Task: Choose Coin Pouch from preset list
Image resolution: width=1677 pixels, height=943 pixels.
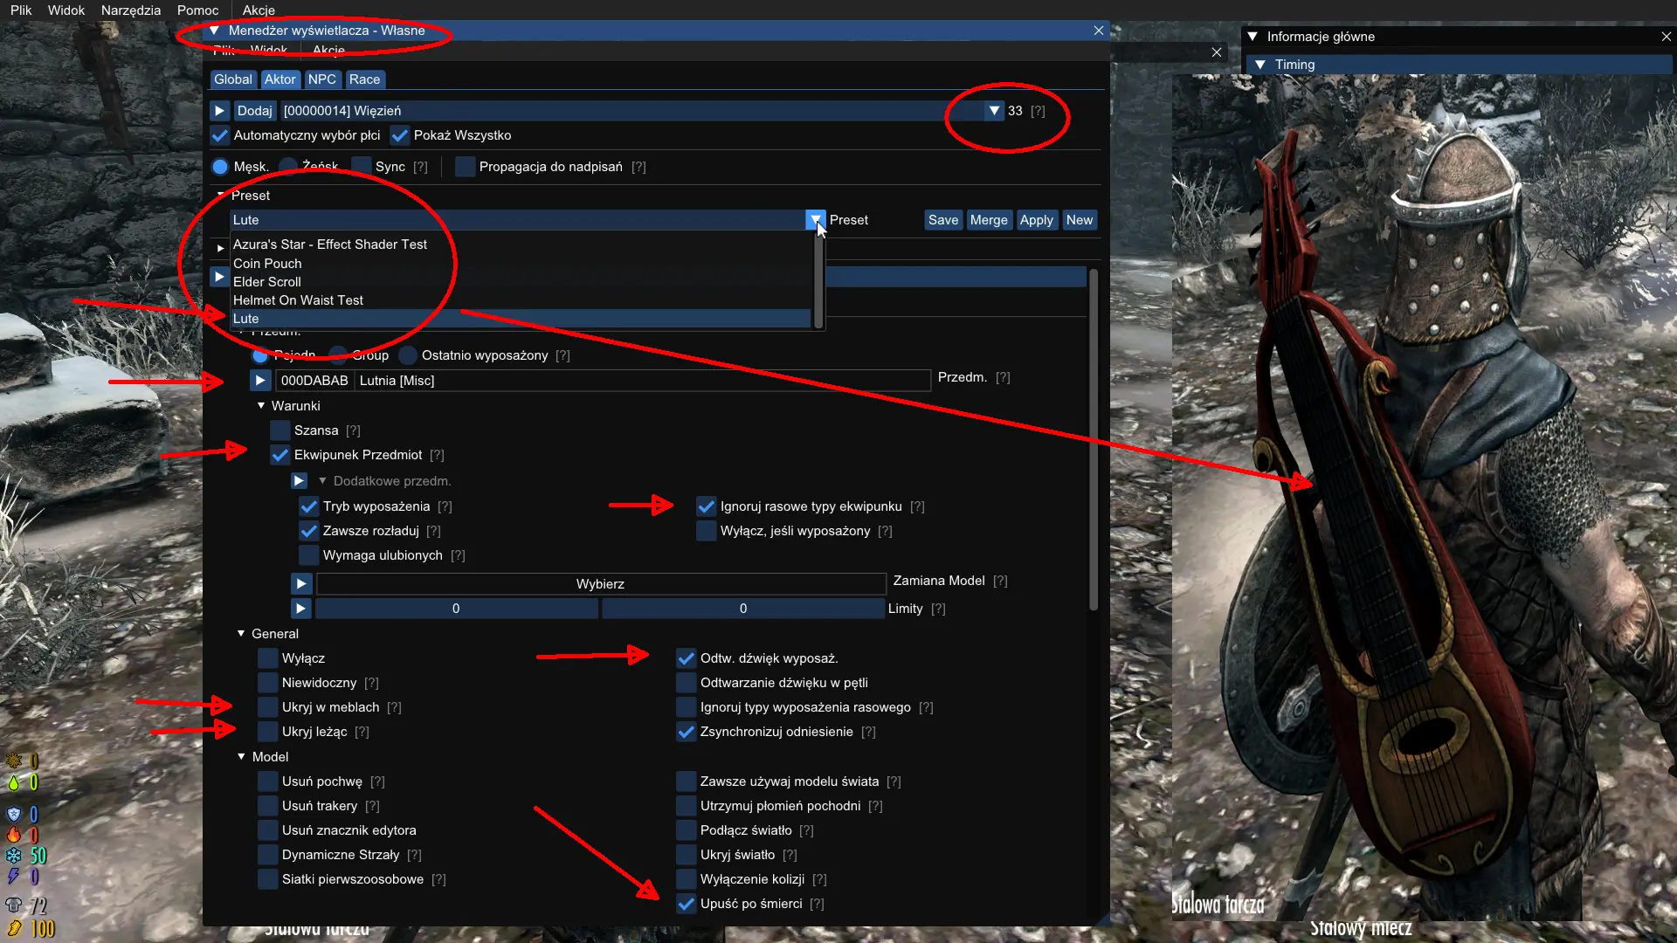Action: click(521, 264)
